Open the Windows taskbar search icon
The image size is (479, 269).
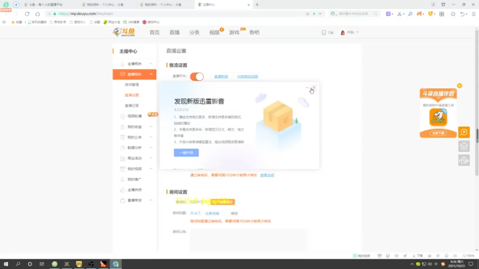(18, 264)
